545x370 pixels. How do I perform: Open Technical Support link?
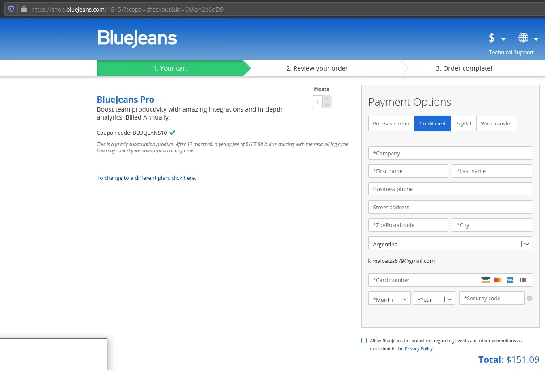(511, 52)
